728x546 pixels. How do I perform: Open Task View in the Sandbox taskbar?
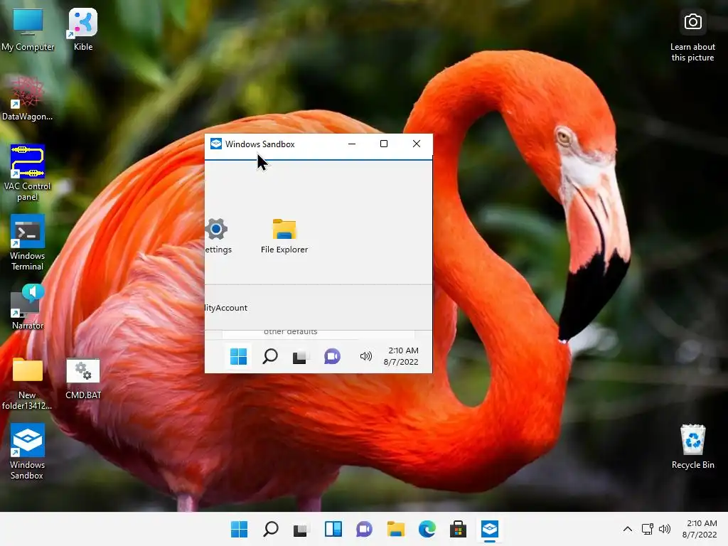click(300, 357)
